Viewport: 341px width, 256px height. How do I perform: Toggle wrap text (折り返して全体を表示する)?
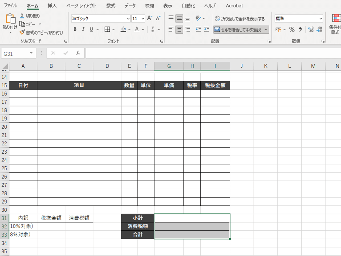[x=240, y=19]
